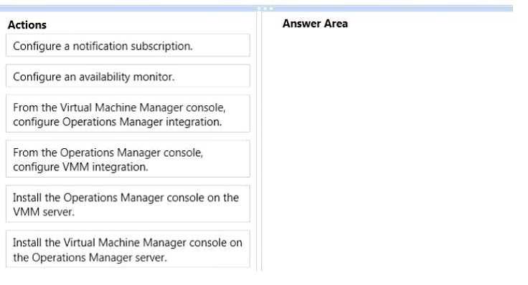Select 'Configure a notification subscription' action
The image size is (528, 285).
pos(128,45)
